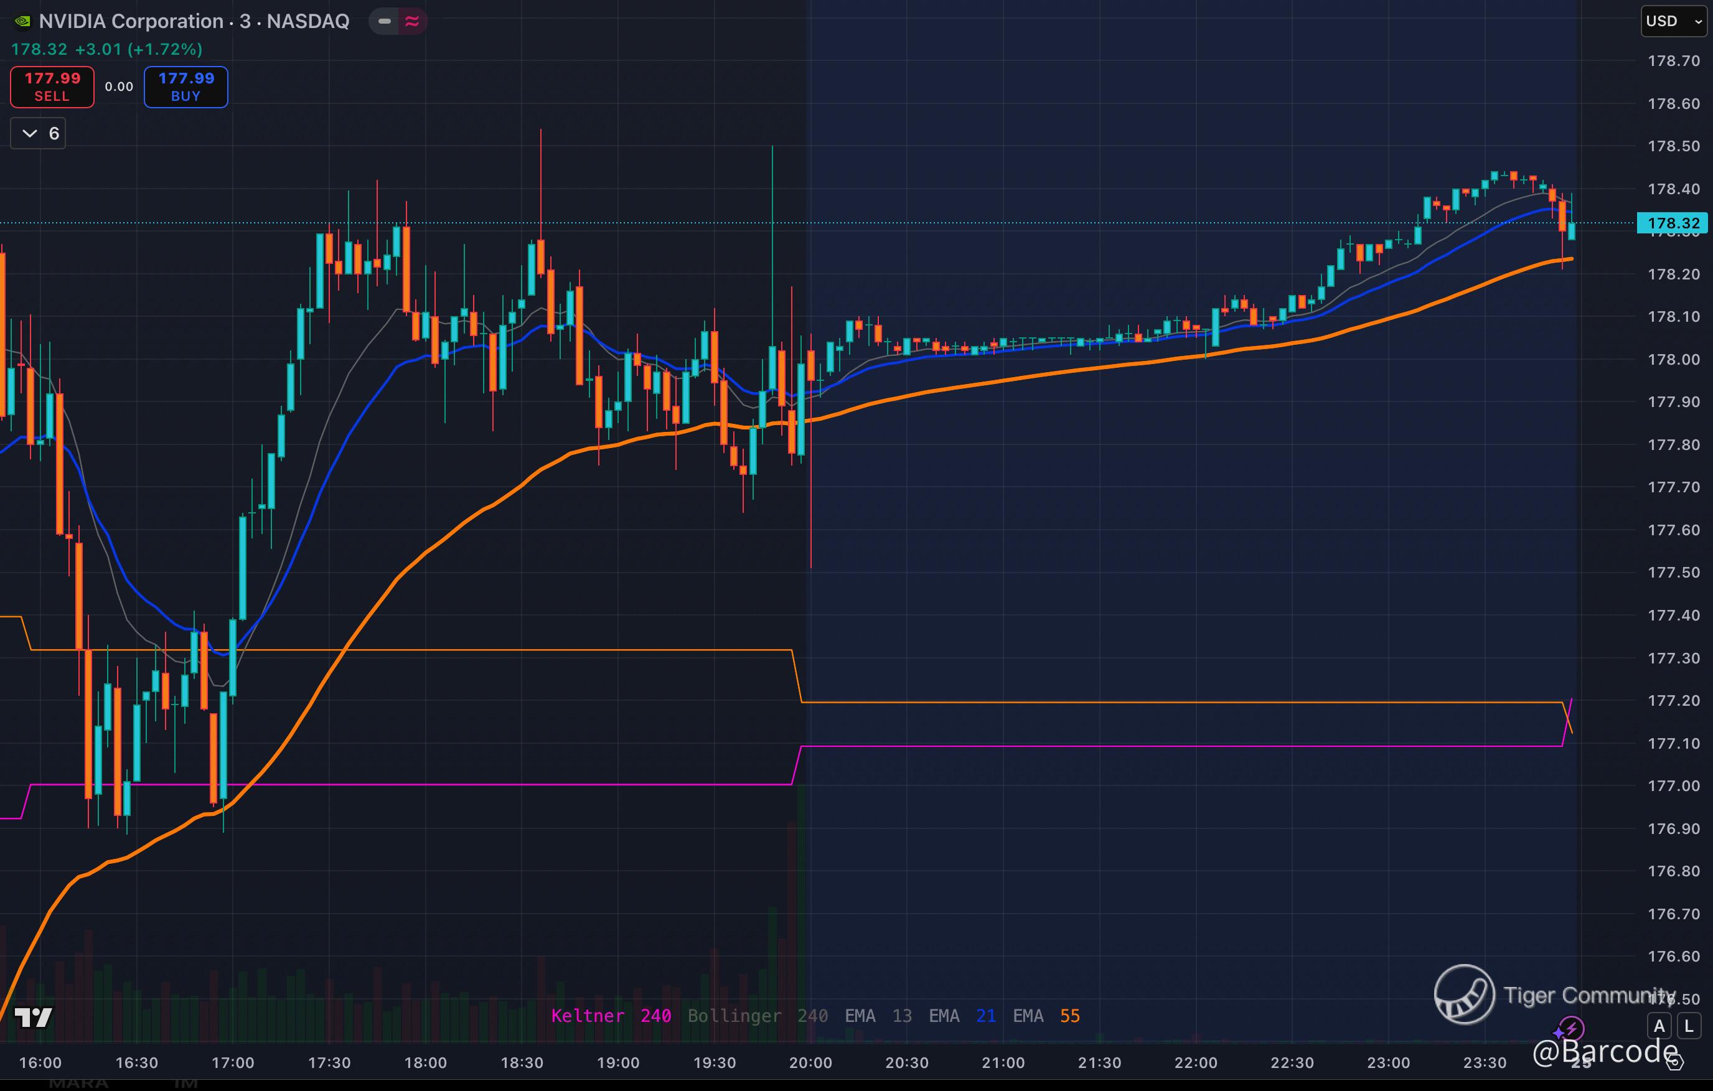Click the NVIDIA logo icon

point(23,21)
